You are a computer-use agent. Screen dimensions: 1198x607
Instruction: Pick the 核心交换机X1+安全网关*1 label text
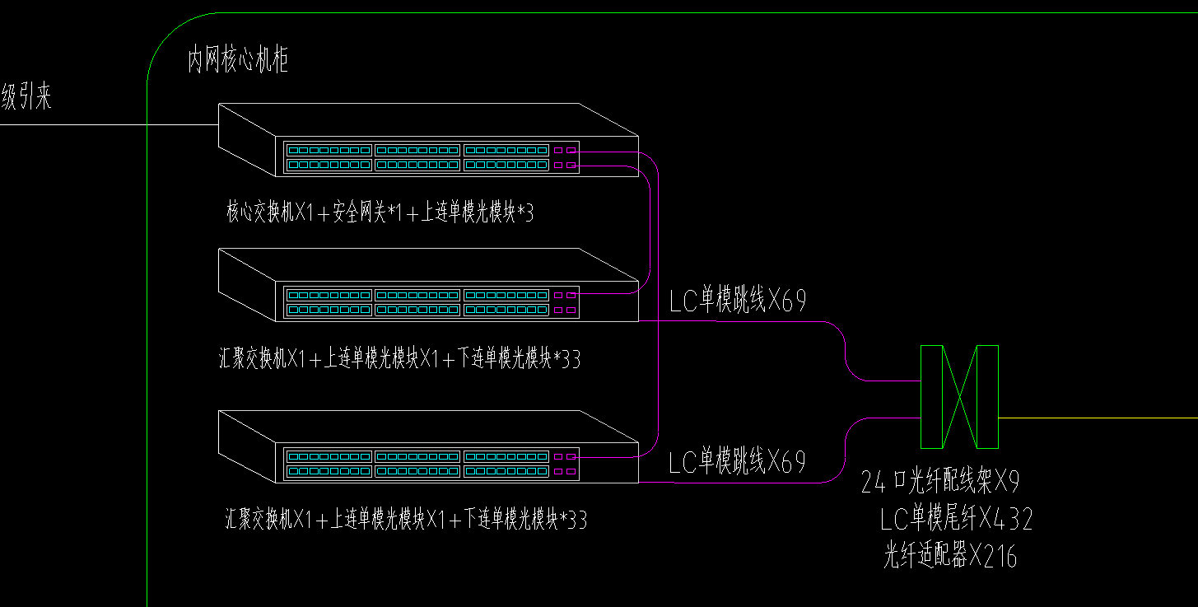(380, 212)
